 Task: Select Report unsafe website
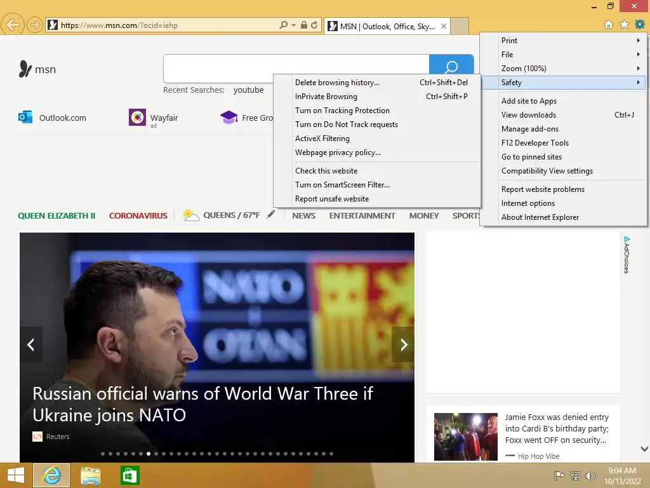[x=377, y=199]
